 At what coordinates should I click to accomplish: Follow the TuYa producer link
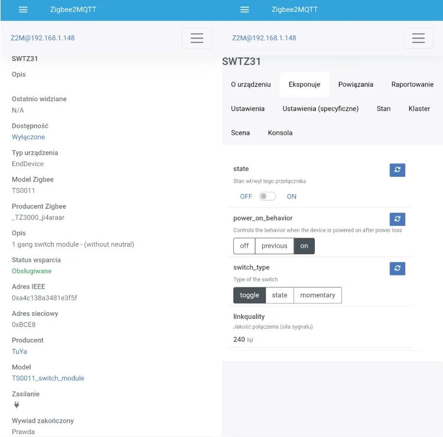(x=19, y=352)
